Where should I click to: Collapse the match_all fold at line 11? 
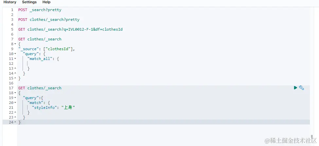15,59
